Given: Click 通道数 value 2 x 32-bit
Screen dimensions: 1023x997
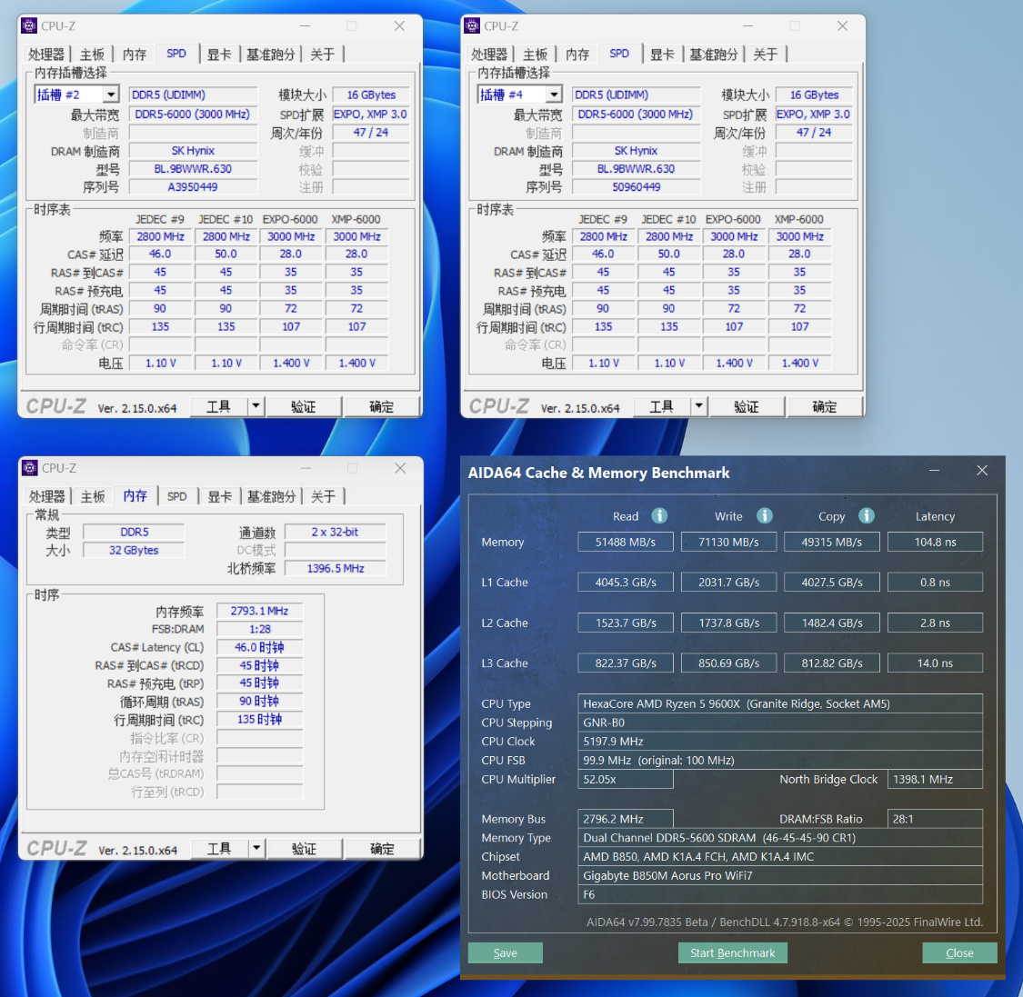Looking at the screenshot, I should (336, 532).
